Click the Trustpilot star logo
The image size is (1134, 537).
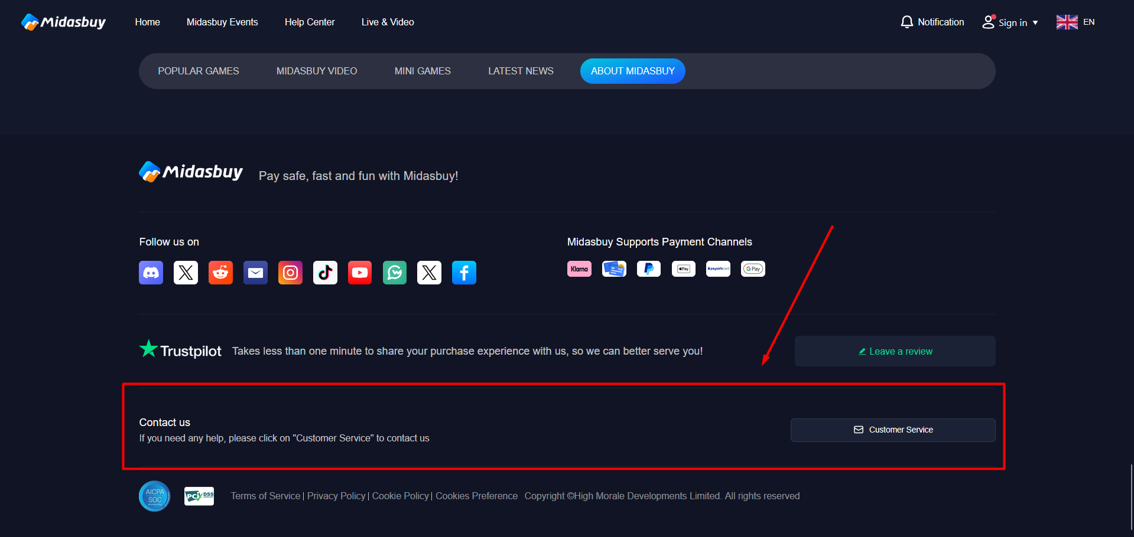[x=180, y=350]
